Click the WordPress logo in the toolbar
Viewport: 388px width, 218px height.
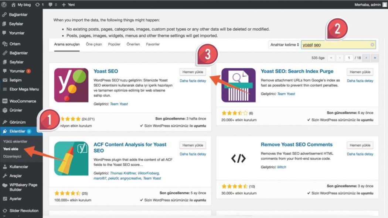coord(4,4)
